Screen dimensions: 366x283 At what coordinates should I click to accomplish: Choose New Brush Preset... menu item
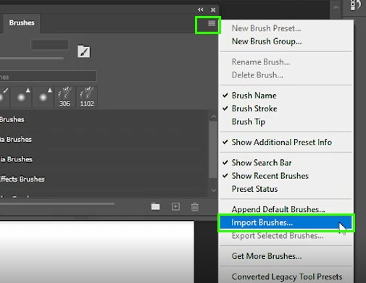tap(266, 28)
